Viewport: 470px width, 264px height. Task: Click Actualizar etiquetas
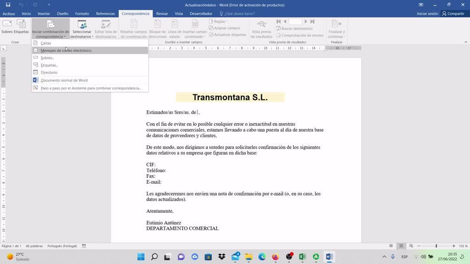click(x=228, y=35)
